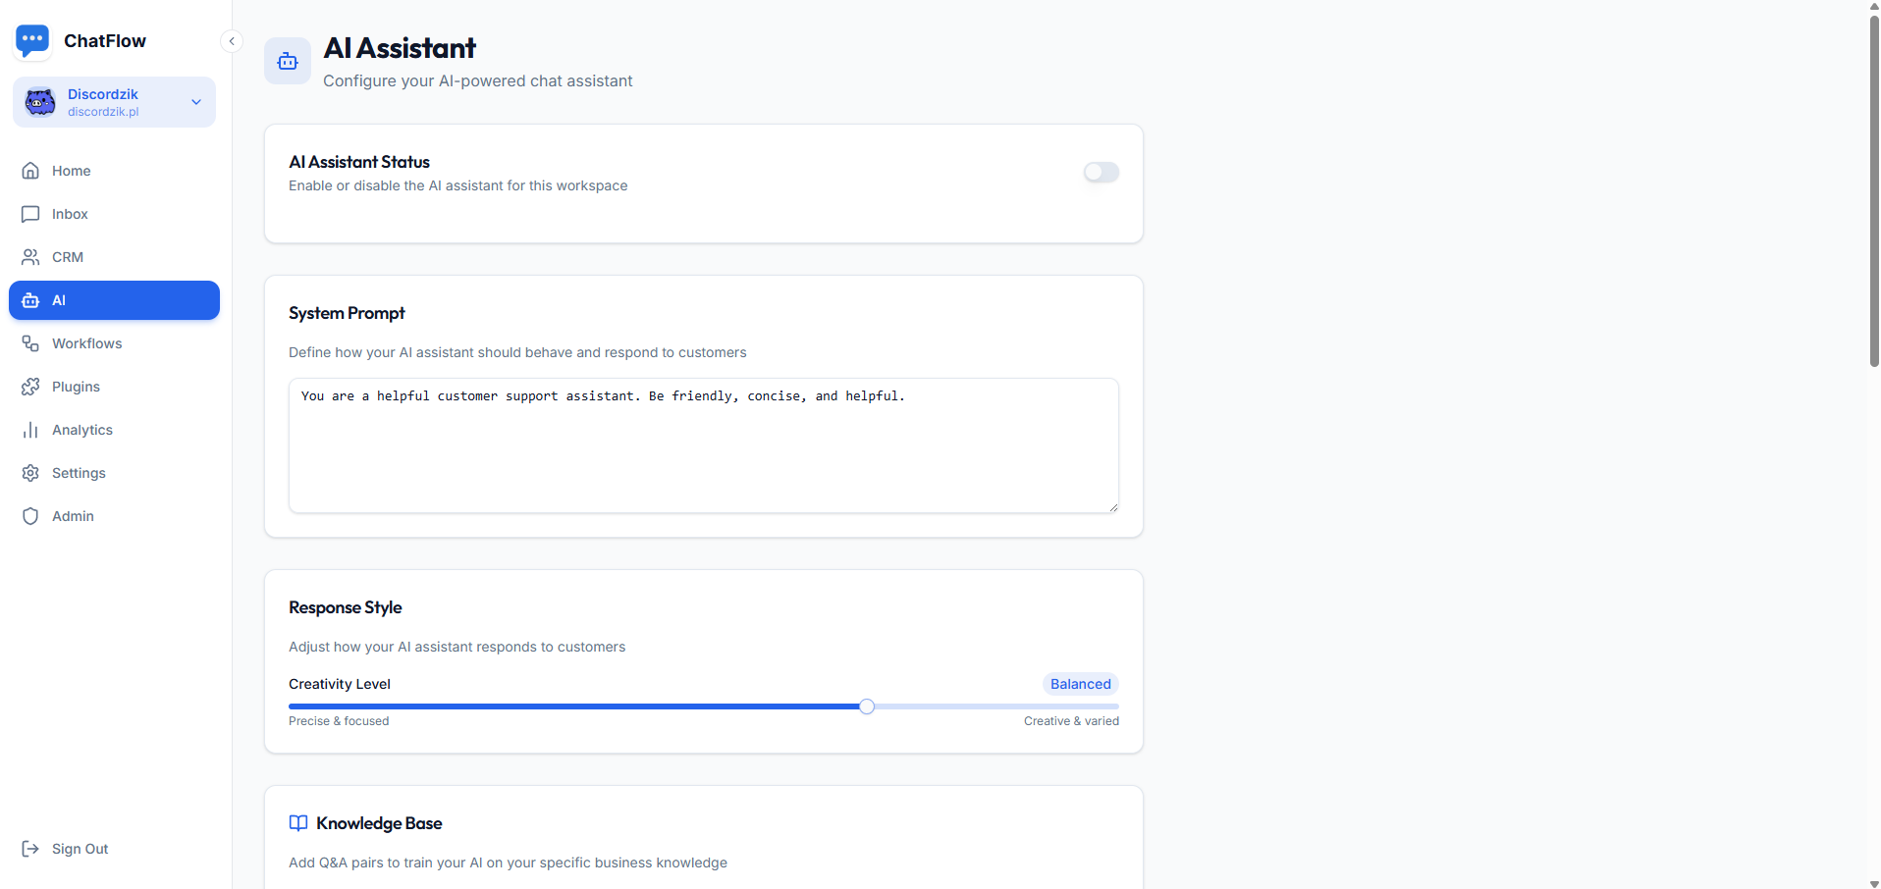Screen dimensions: 1881x889
Task: Open the Settings page label
Action: pos(79,473)
